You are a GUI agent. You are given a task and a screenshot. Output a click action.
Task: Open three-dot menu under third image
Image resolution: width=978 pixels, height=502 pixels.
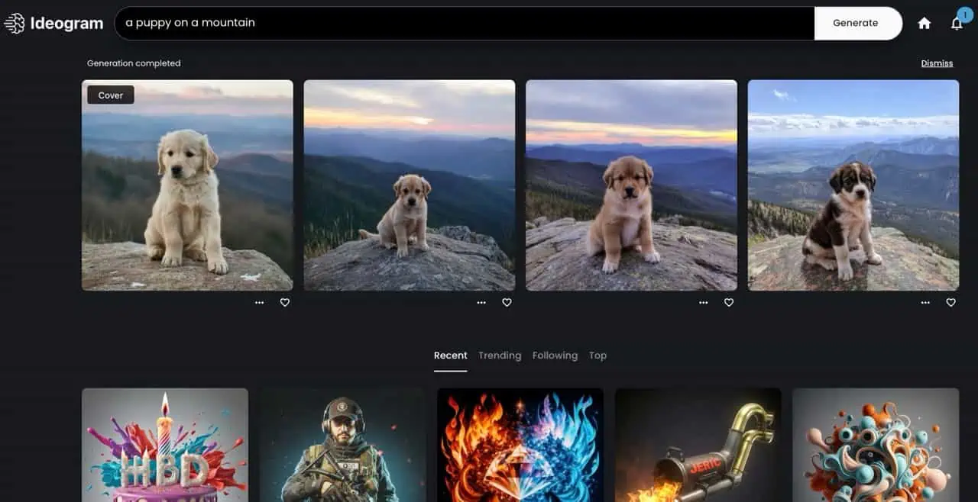pos(703,303)
